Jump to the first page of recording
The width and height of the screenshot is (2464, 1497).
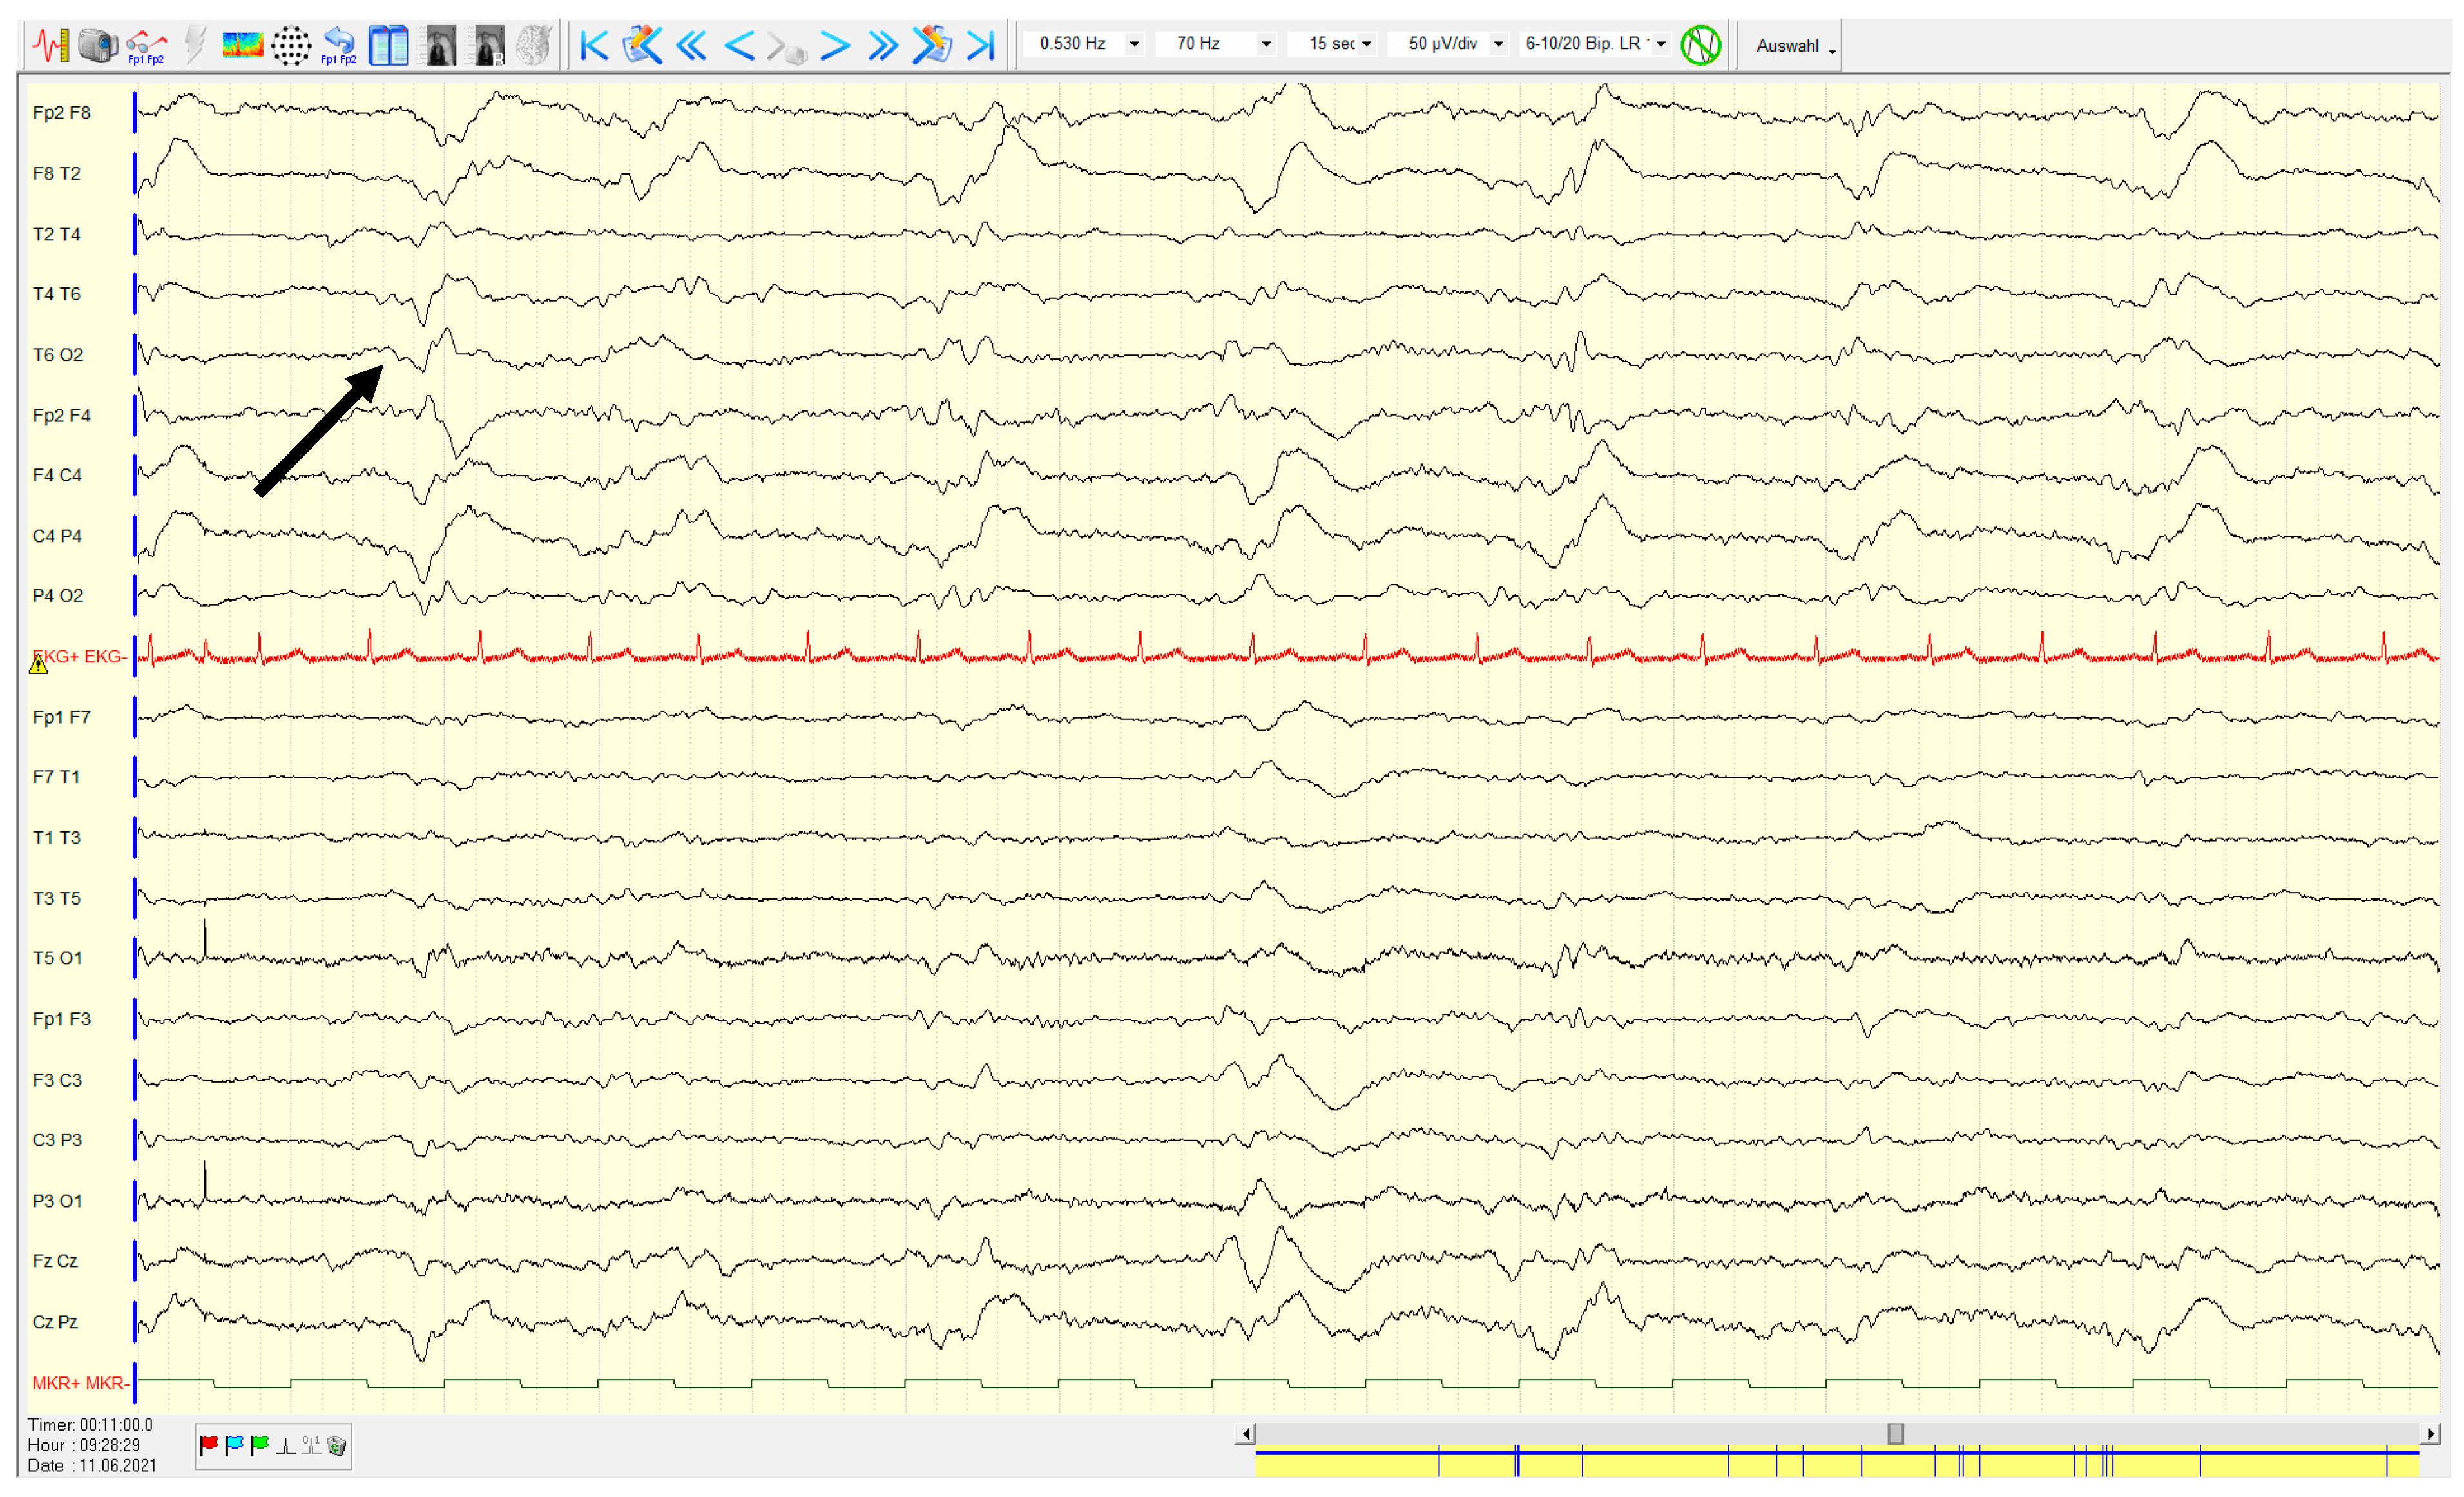(x=594, y=45)
